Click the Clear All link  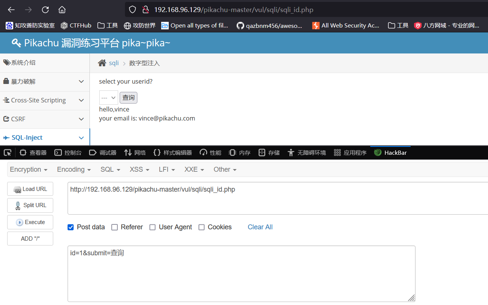pos(260,227)
